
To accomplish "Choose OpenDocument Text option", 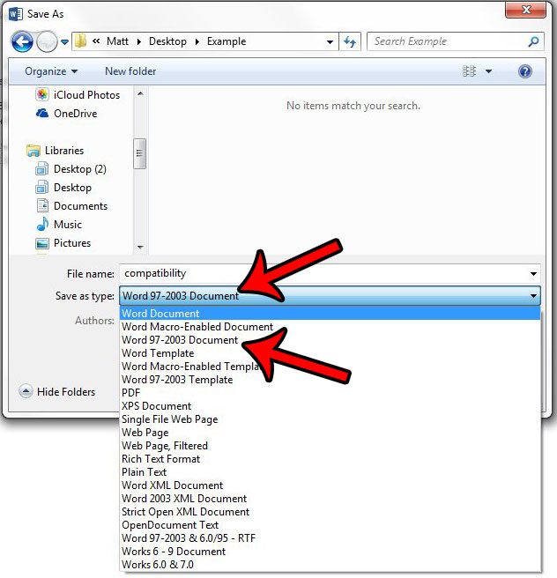I will coord(330,525).
